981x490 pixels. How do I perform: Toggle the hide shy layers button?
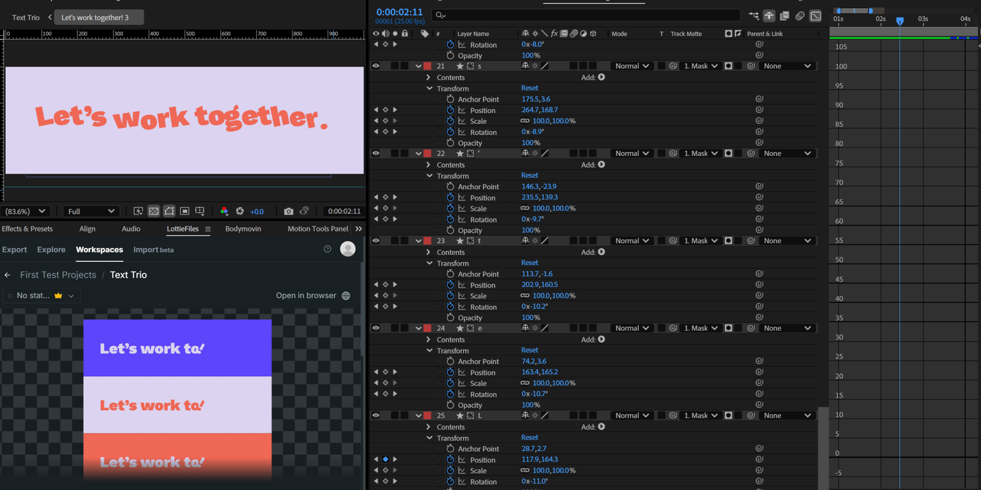(769, 16)
